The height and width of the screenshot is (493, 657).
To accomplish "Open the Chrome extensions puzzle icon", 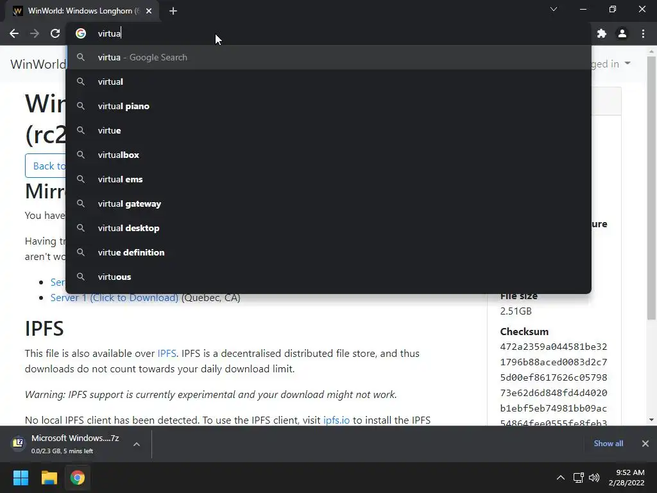I will pos(602,33).
